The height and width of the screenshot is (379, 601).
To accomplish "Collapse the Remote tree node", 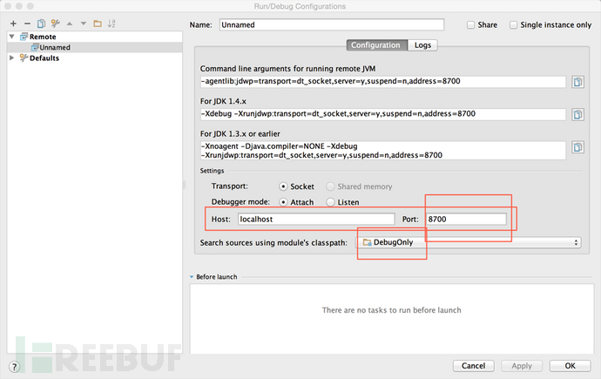I will point(11,37).
